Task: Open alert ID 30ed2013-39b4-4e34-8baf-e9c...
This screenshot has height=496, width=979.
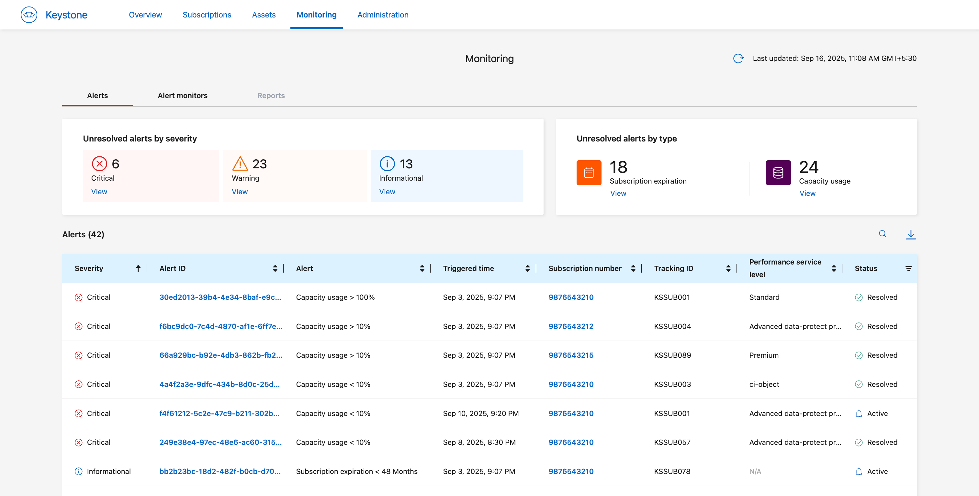Action: click(x=220, y=297)
